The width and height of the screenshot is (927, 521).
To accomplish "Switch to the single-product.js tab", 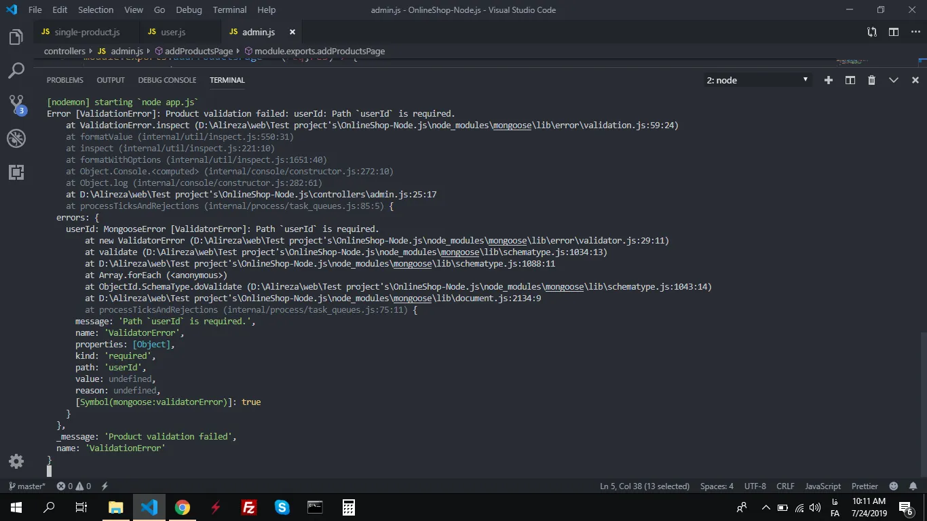I will (x=86, y=32).
